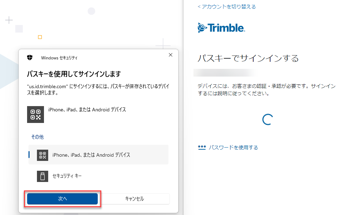Select iPhone、iPad、または Android デバイス list option

pyautogui.click(x=98, y=155)
